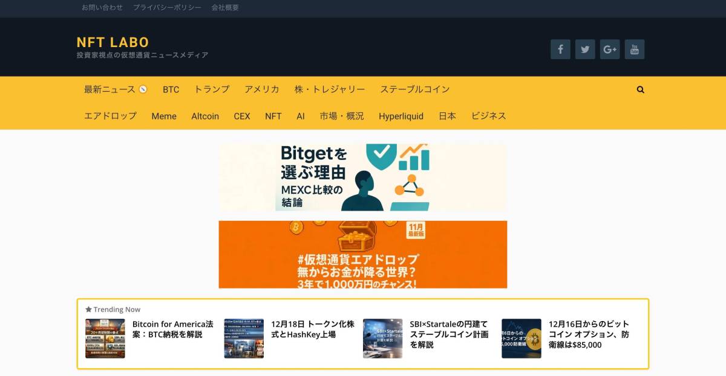Open the プライバシーポリシー link
726x376 pixels.
(x=167, y=8)
